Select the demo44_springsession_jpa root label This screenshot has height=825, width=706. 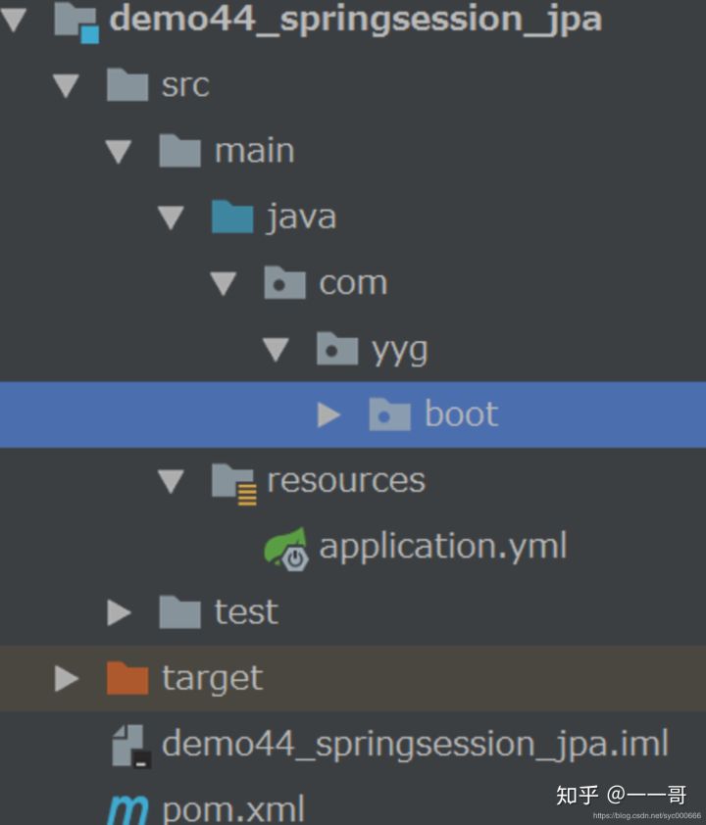tap(356, 20)
